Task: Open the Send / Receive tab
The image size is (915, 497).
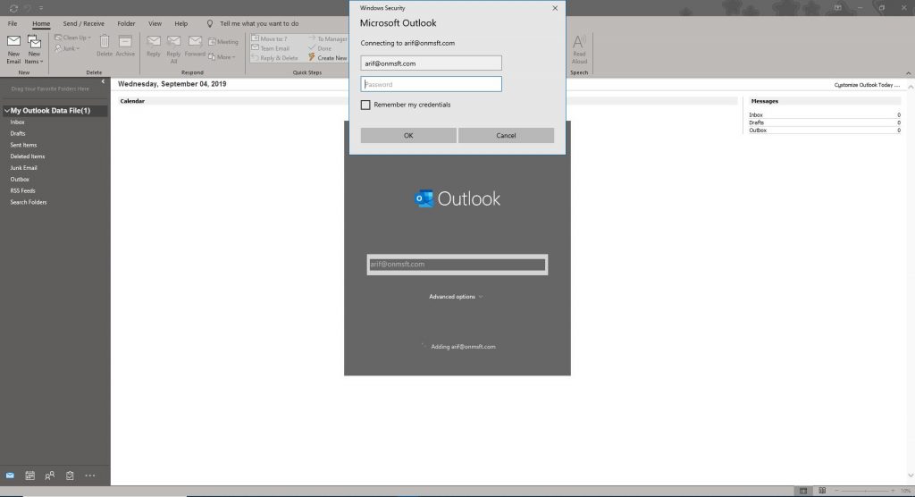Action: (x=83, y=23)
